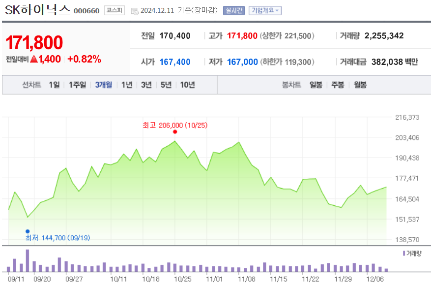Click the SK하이닉스 stock name

(x=38, y=10)
